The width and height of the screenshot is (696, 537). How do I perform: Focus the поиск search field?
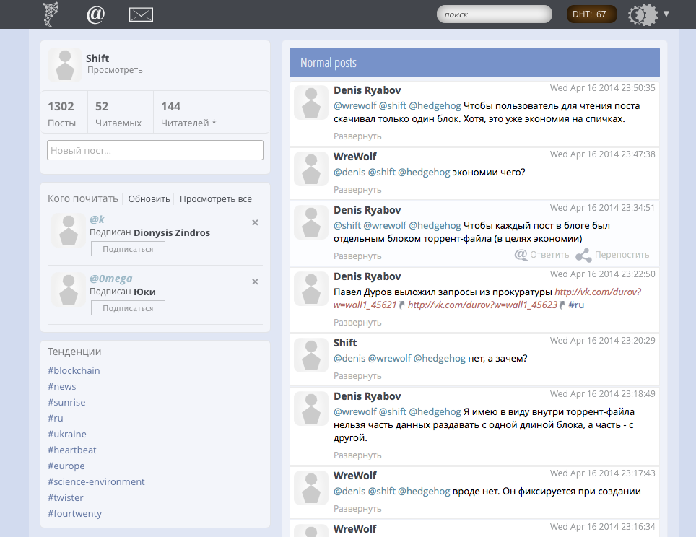click(x=495, y=14)
